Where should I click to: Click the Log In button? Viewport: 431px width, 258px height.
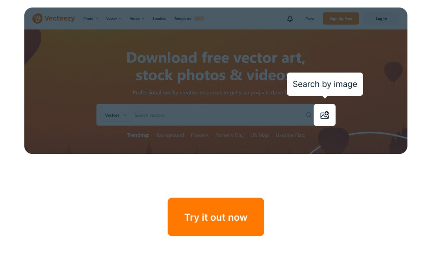(381, 19)
